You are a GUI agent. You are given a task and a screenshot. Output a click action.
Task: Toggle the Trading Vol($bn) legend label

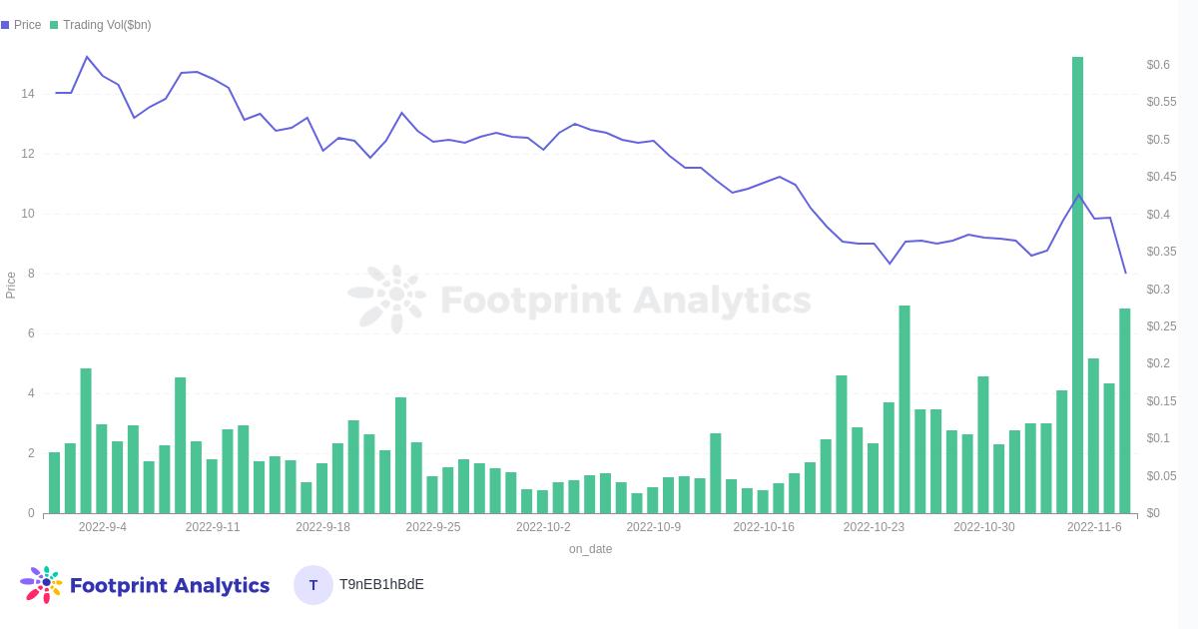coord(107,25)
